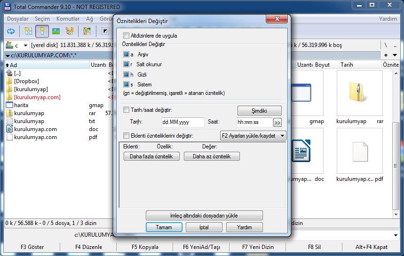
Task: Open 'F2 Ayarları yükle/kaydet' dropdown
Action: (253, 136)
